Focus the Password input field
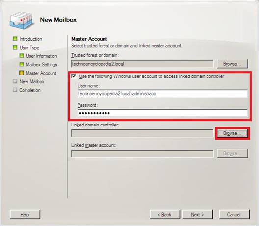259x226 pixels. (x=162, y=113)
